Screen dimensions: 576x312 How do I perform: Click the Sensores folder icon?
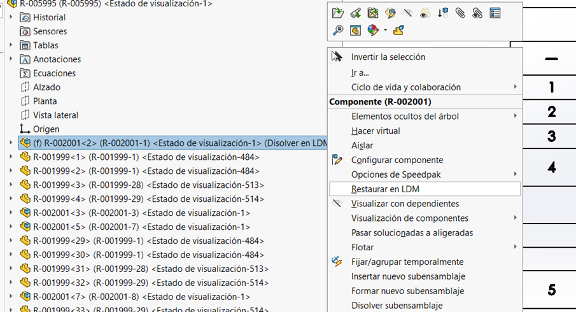(x=25, y=31)
